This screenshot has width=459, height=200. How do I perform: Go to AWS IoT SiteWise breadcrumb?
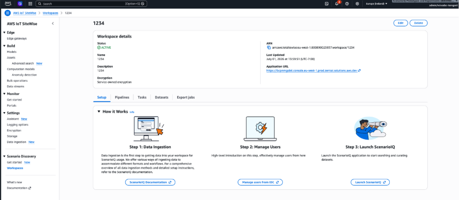click(24, 13)
